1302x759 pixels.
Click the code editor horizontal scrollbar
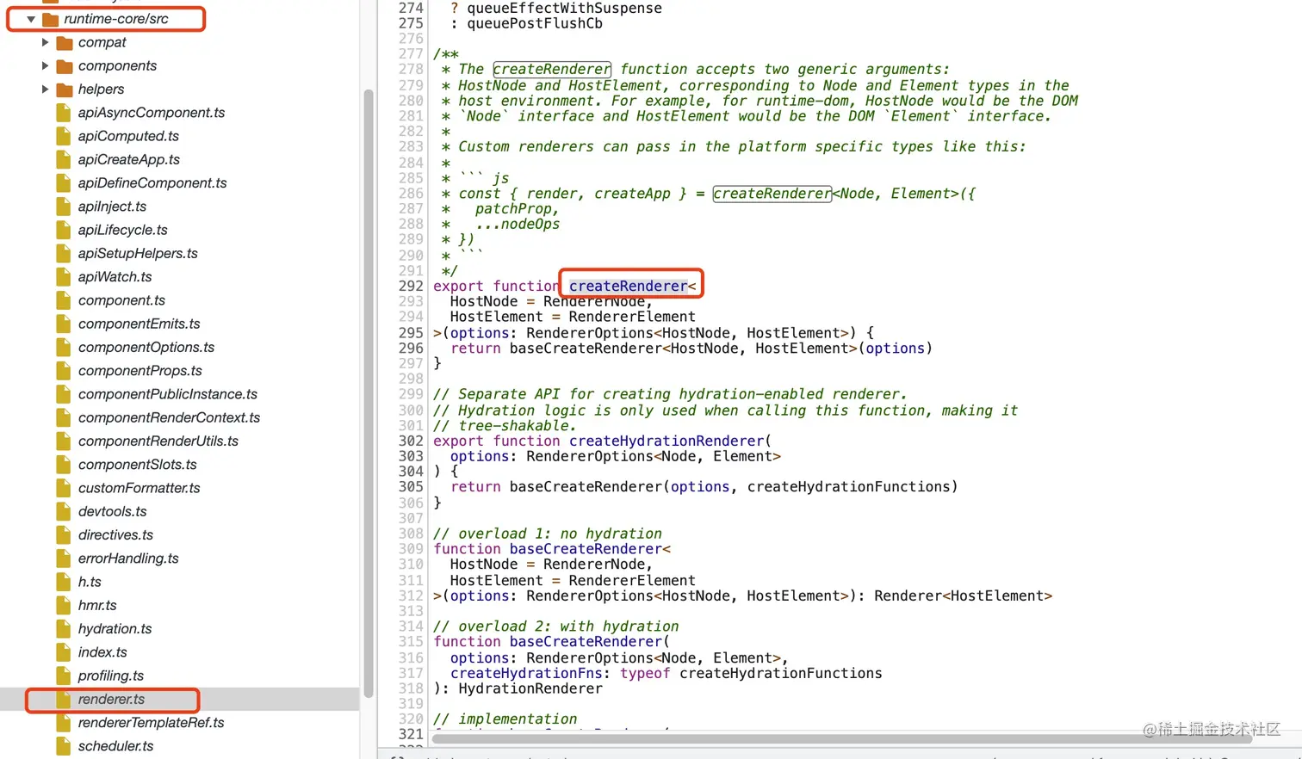click(841, 738)
